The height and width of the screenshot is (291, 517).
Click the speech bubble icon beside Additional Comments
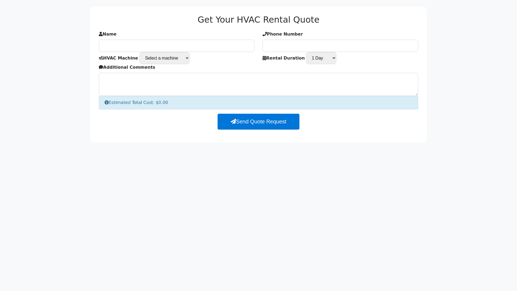point(101,67)
